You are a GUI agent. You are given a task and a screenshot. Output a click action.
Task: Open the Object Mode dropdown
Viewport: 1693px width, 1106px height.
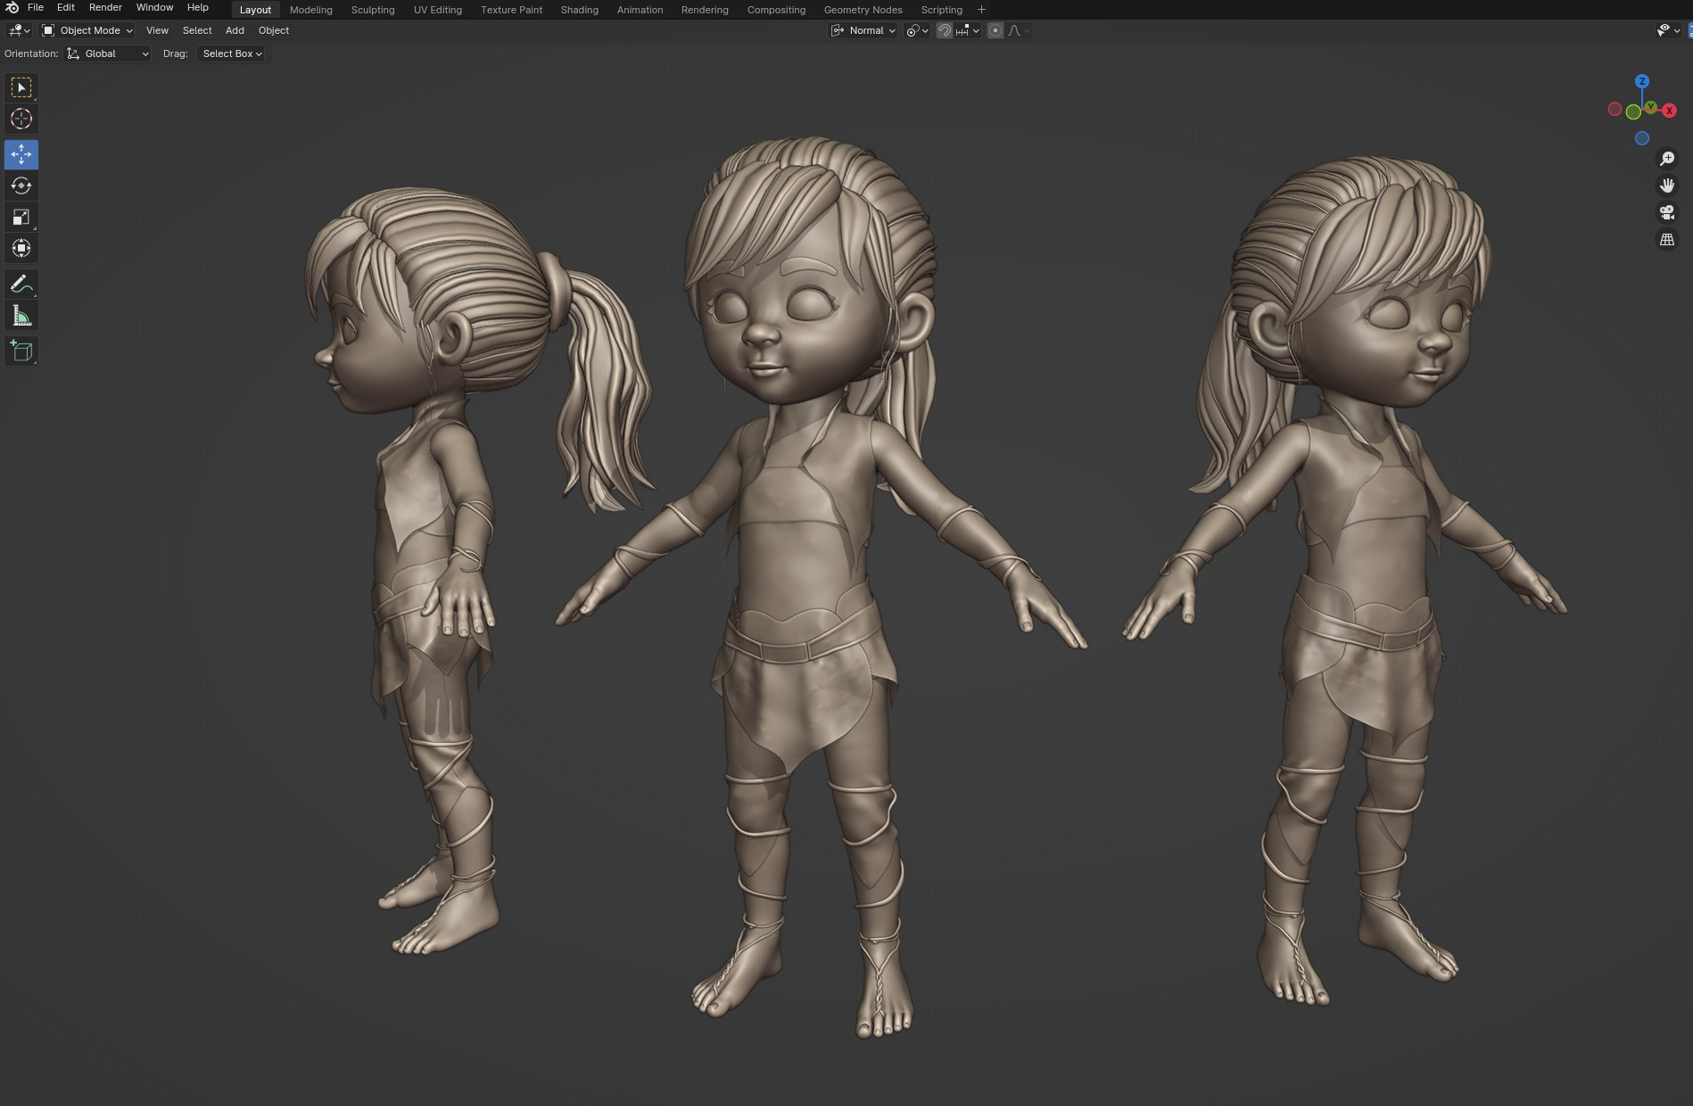tap(88, 29)
